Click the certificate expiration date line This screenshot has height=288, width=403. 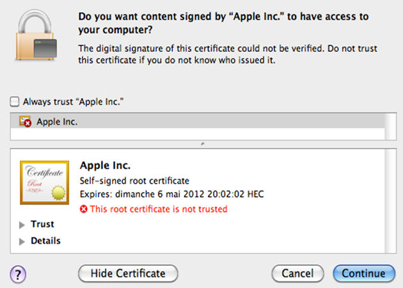171,195
